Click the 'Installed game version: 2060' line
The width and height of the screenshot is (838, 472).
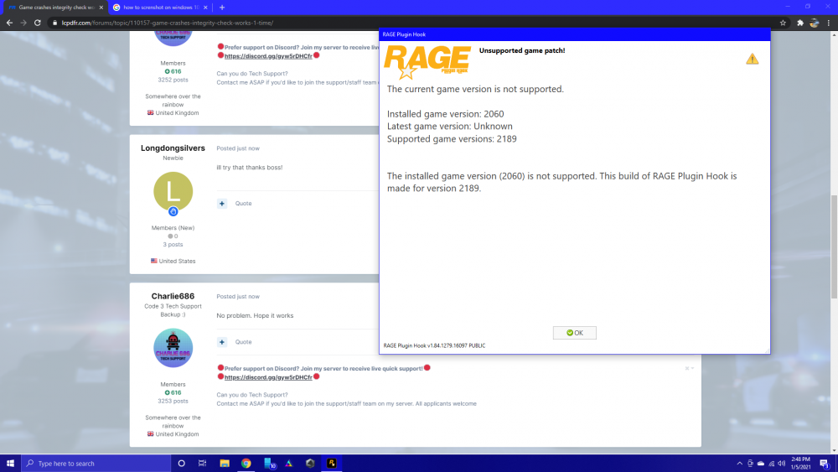tap(445, 114)
